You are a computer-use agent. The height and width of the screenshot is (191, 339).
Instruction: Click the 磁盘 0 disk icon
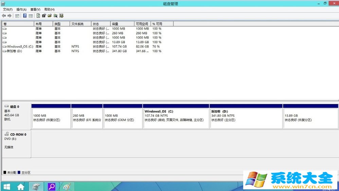(x=7, y=106)
